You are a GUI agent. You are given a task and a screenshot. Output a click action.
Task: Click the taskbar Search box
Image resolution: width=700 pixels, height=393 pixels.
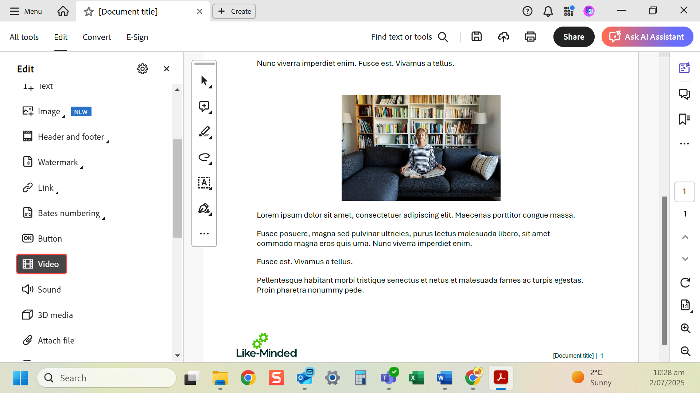coord(106,378)
